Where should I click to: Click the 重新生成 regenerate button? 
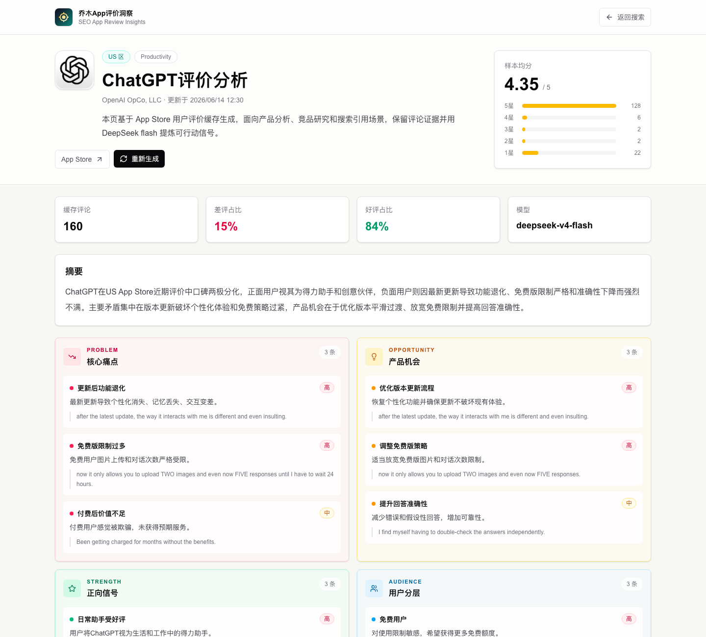point(139,159)
